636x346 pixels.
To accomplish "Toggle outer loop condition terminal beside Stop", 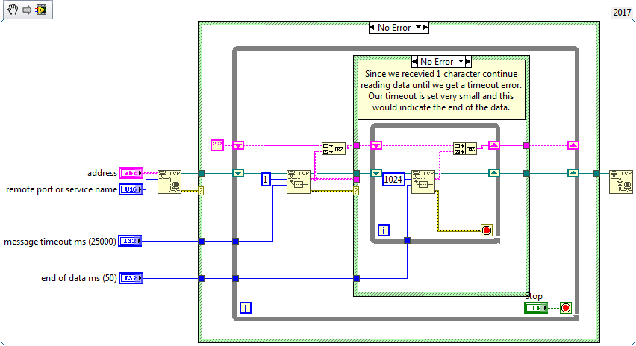I will coord(565,308).
